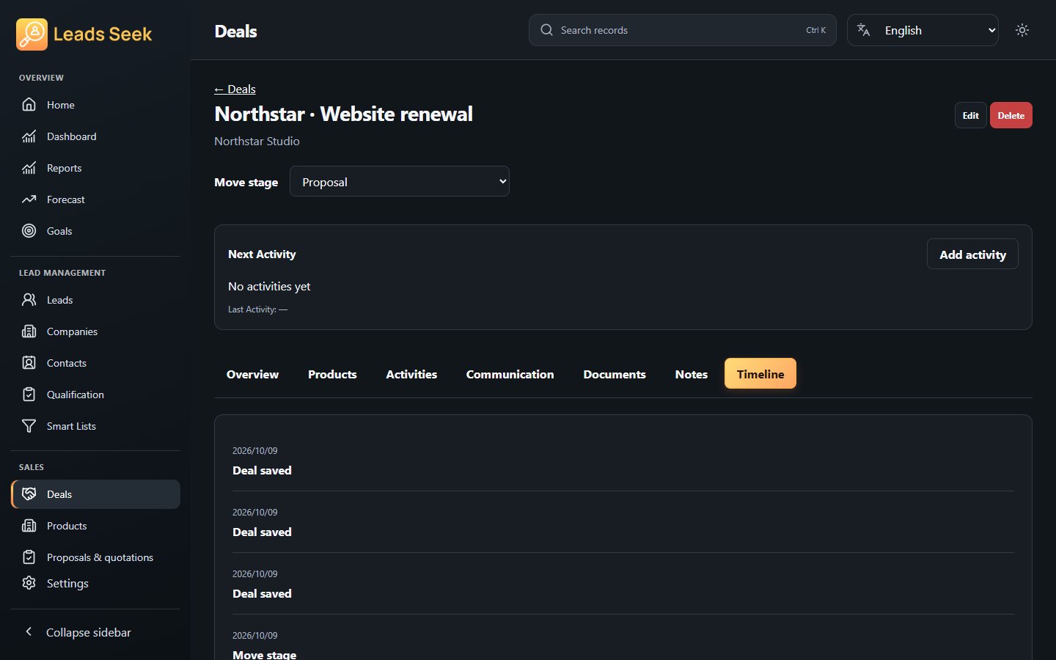
Task: Switch to the Communication tab
Action: pyautogui.click(x=510, y=374)
